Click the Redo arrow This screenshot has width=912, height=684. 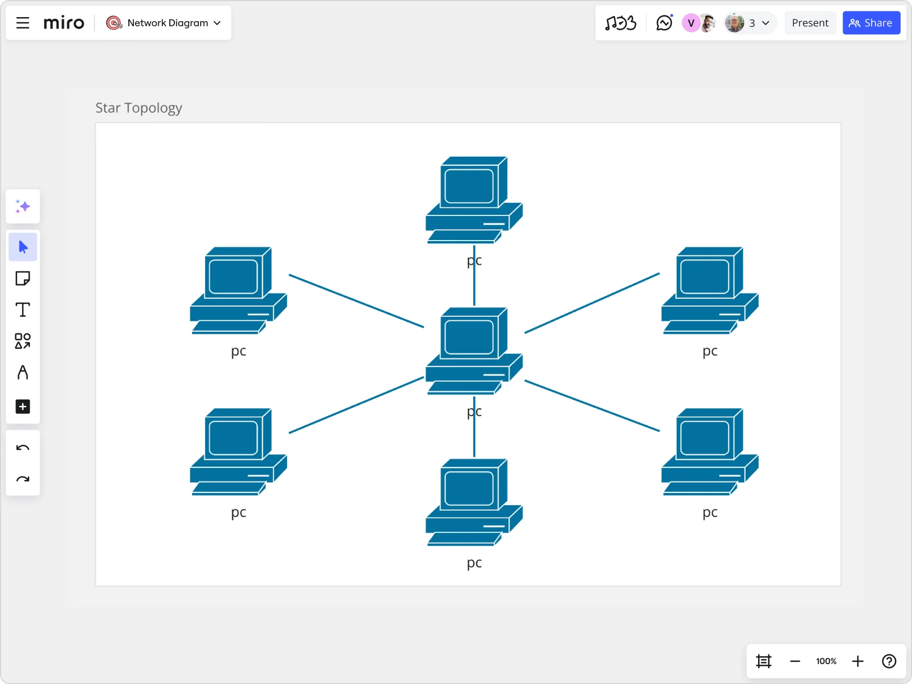tap(23, 479)
